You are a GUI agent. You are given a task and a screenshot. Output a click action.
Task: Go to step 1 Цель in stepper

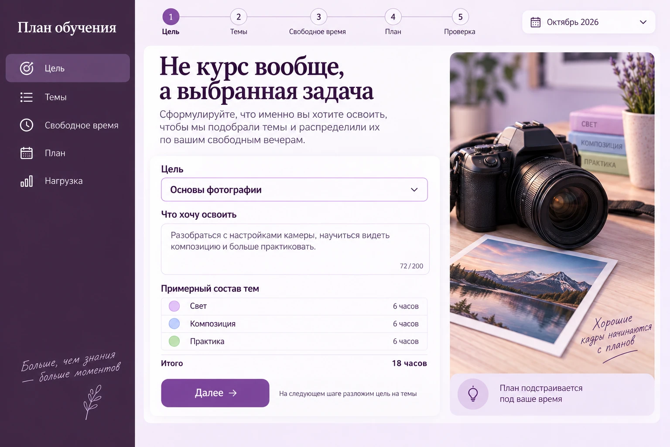[171, 22]
